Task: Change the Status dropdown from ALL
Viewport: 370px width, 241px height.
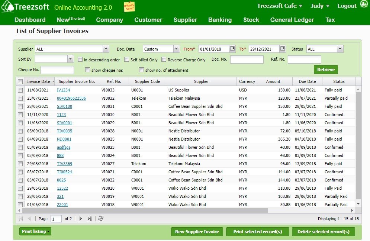Action: point(340,49)
